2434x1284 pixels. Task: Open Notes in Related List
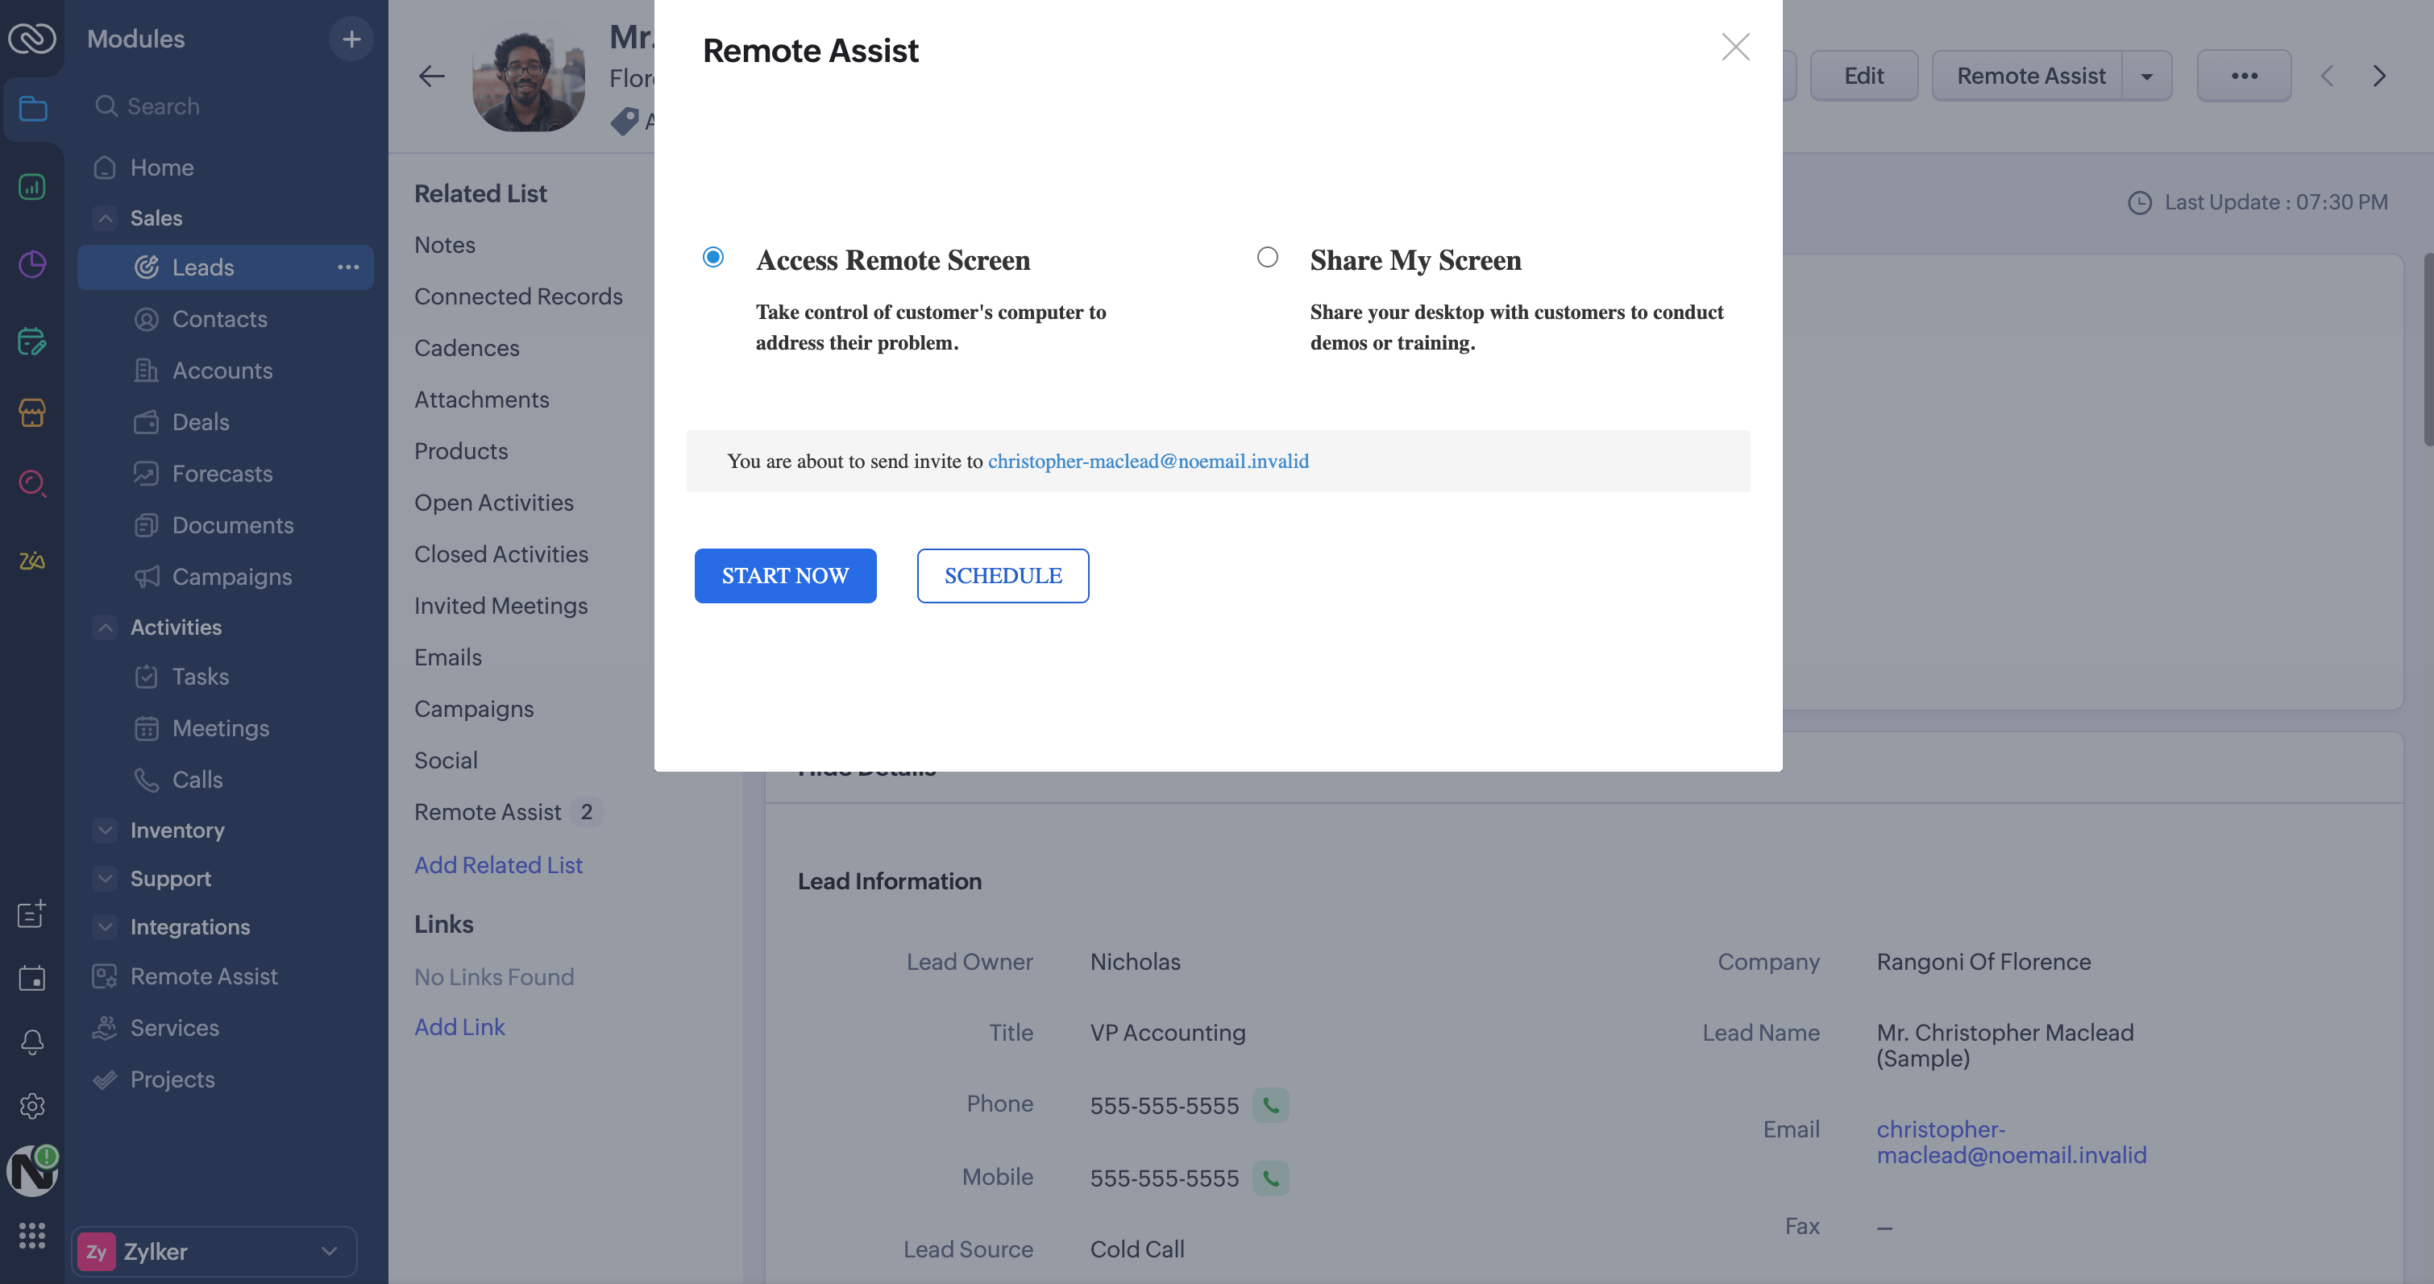click(x=444, y=245)
